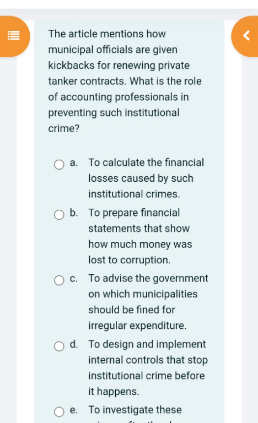The width and height of the screenshot is (258, 423).
Task: Click answer text 'To prepare financial statements'
Action: [x=140, y=236]
